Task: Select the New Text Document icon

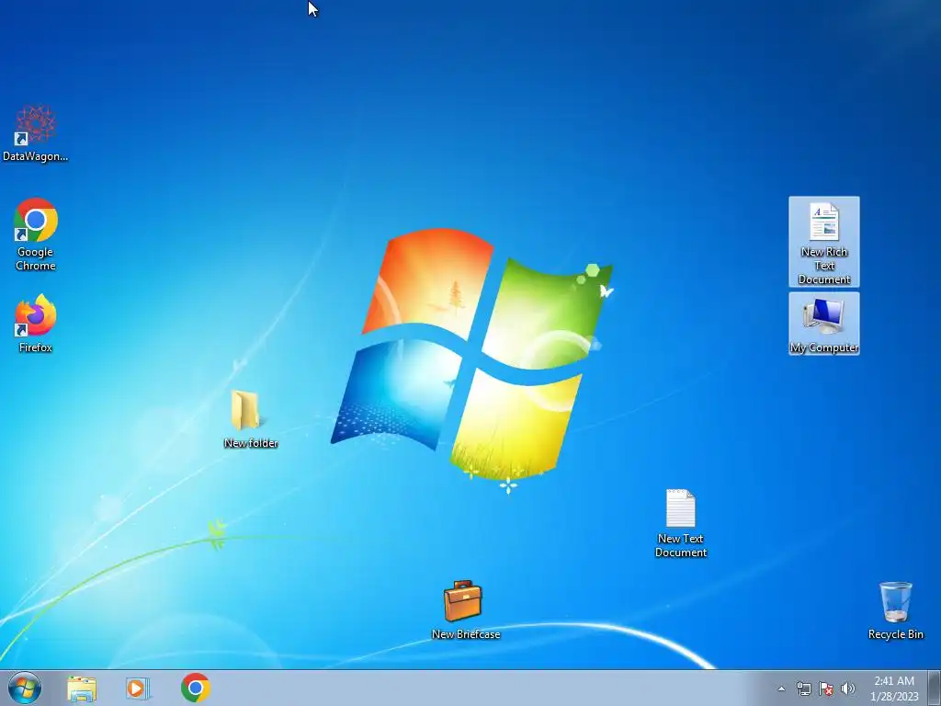Action: 681,507
